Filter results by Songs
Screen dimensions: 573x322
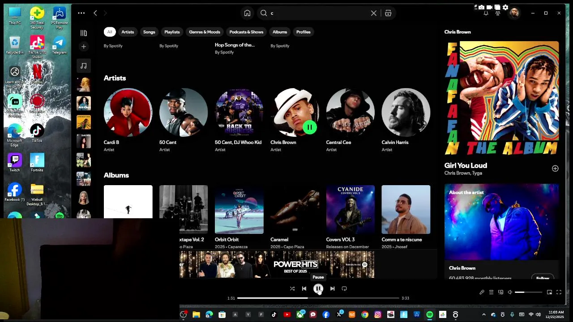149,32
